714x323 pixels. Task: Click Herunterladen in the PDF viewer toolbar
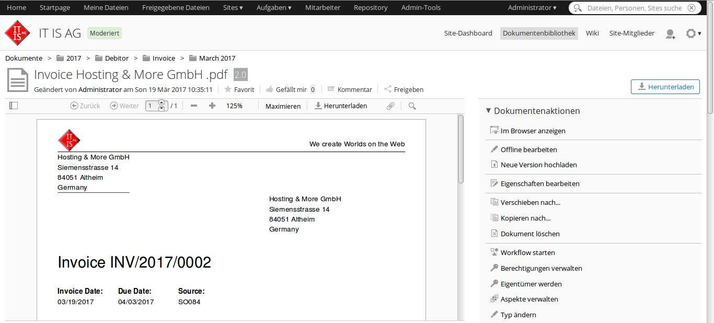point(341,106)
